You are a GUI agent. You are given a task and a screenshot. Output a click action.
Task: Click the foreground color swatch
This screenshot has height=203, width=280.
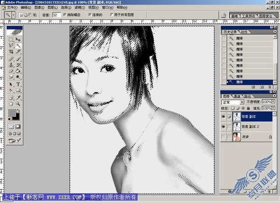(12, 113)
